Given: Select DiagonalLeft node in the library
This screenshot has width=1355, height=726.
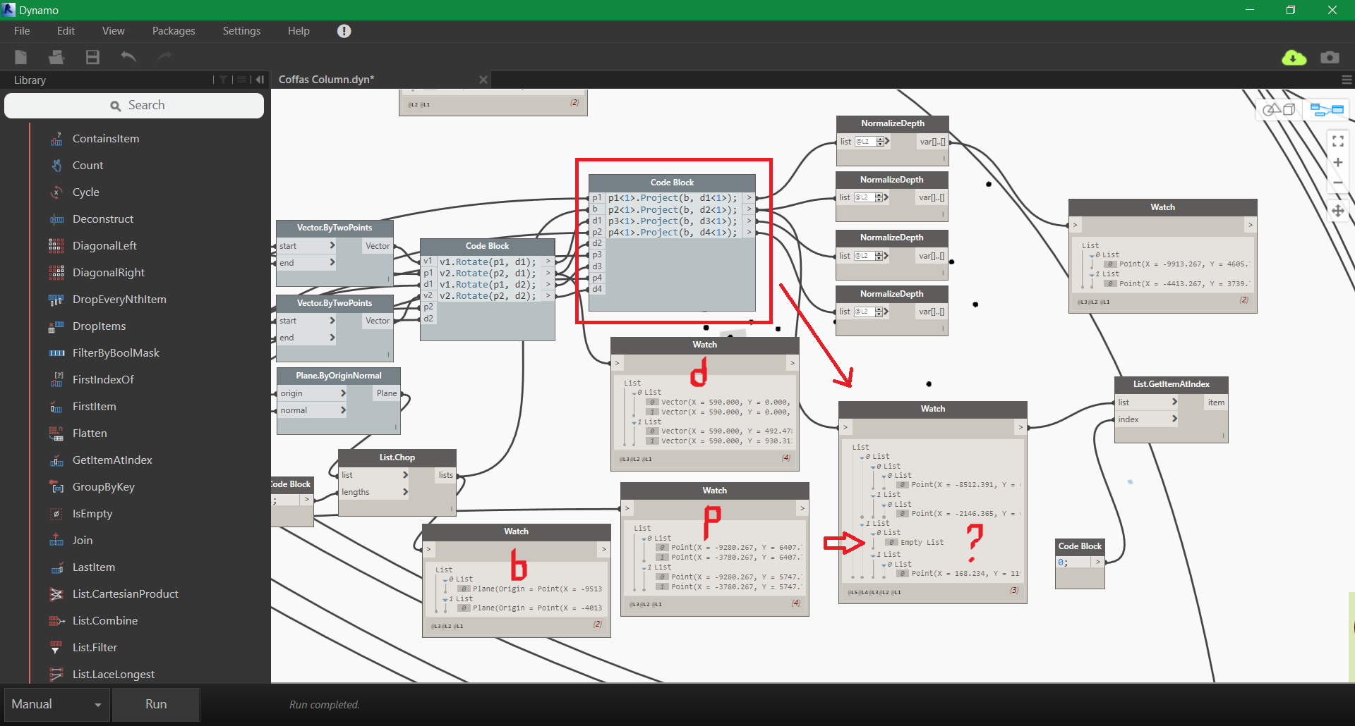Looking at the screenshot, I should pyautogui.click(x=104, y=246).
